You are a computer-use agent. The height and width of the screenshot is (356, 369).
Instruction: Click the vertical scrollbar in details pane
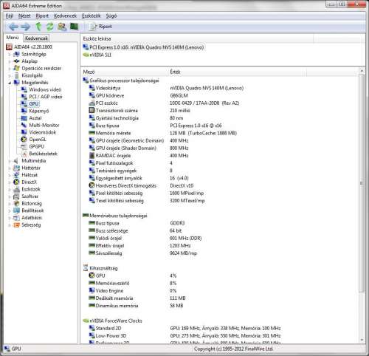pyautogui.click(x=362, y=183)
